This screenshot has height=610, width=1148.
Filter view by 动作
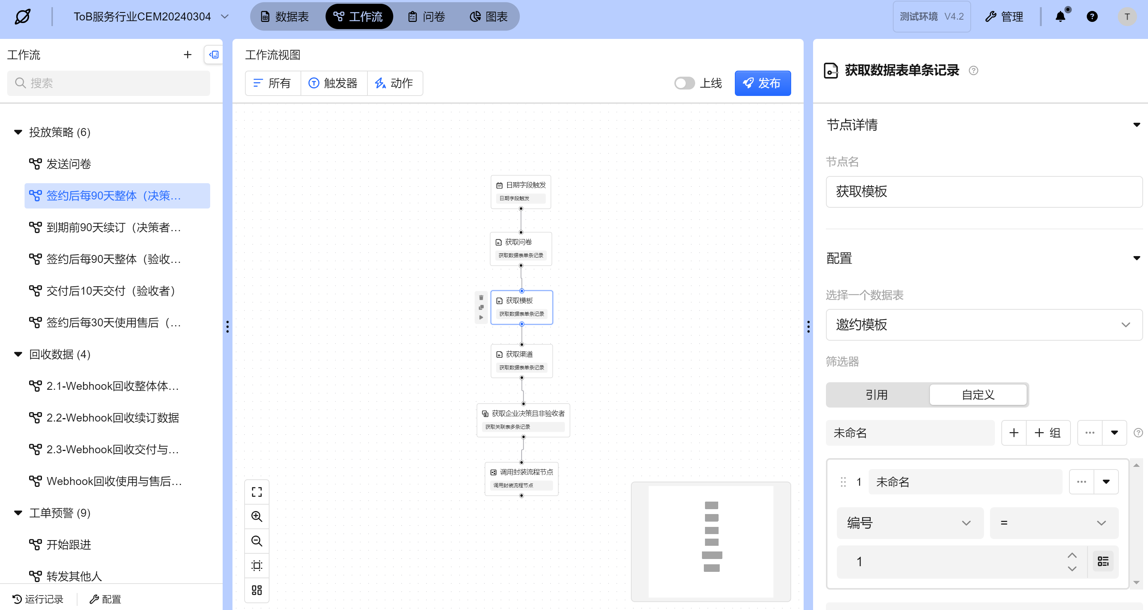(394, 83)
